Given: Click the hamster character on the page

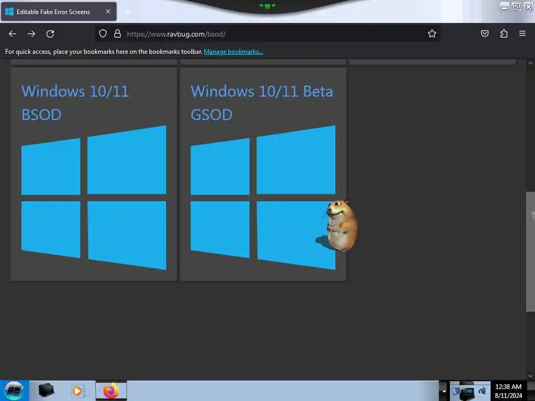Looking at the screenshot, I should click(341, 226).
